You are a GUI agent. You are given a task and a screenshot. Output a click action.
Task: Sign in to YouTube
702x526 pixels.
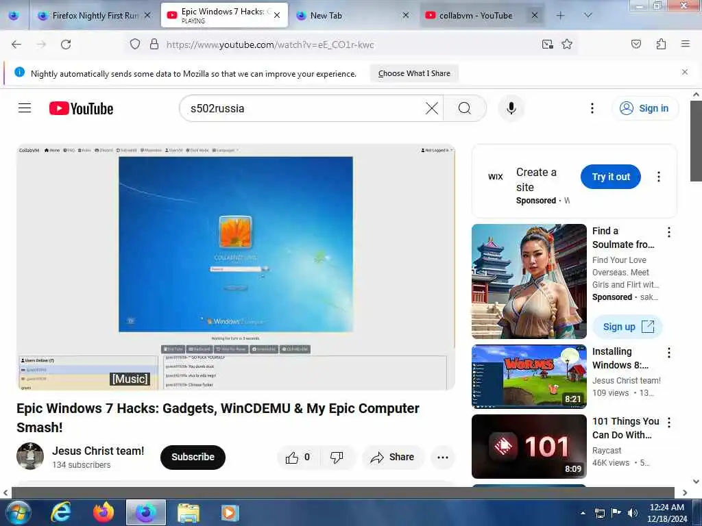tap(644, 108)
